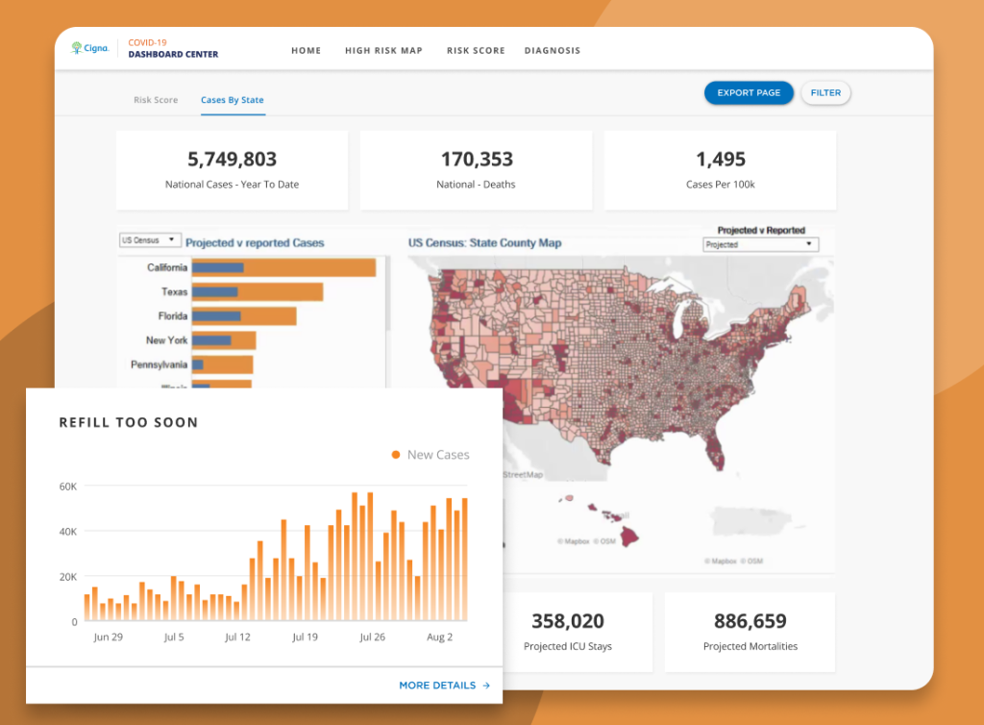984x725 pixels.
Task: Click the Cigna logo icon
Action: point(77,48)
